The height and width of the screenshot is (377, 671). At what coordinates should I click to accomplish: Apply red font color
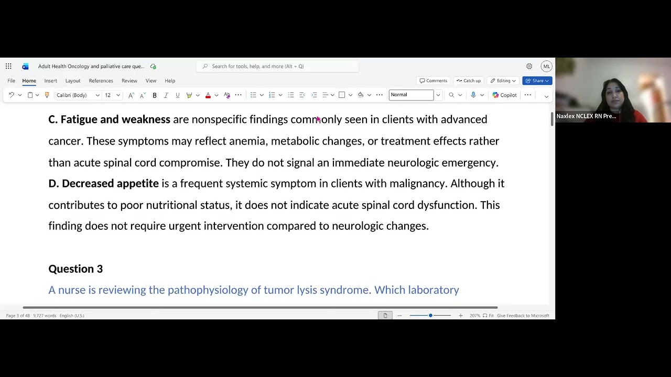[x=208, y=95]
